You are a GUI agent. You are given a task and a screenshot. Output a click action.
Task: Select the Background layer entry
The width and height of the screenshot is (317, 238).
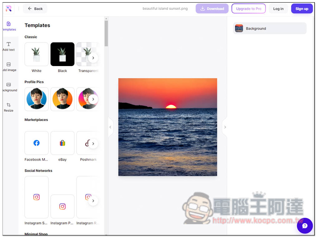point(270,28)
